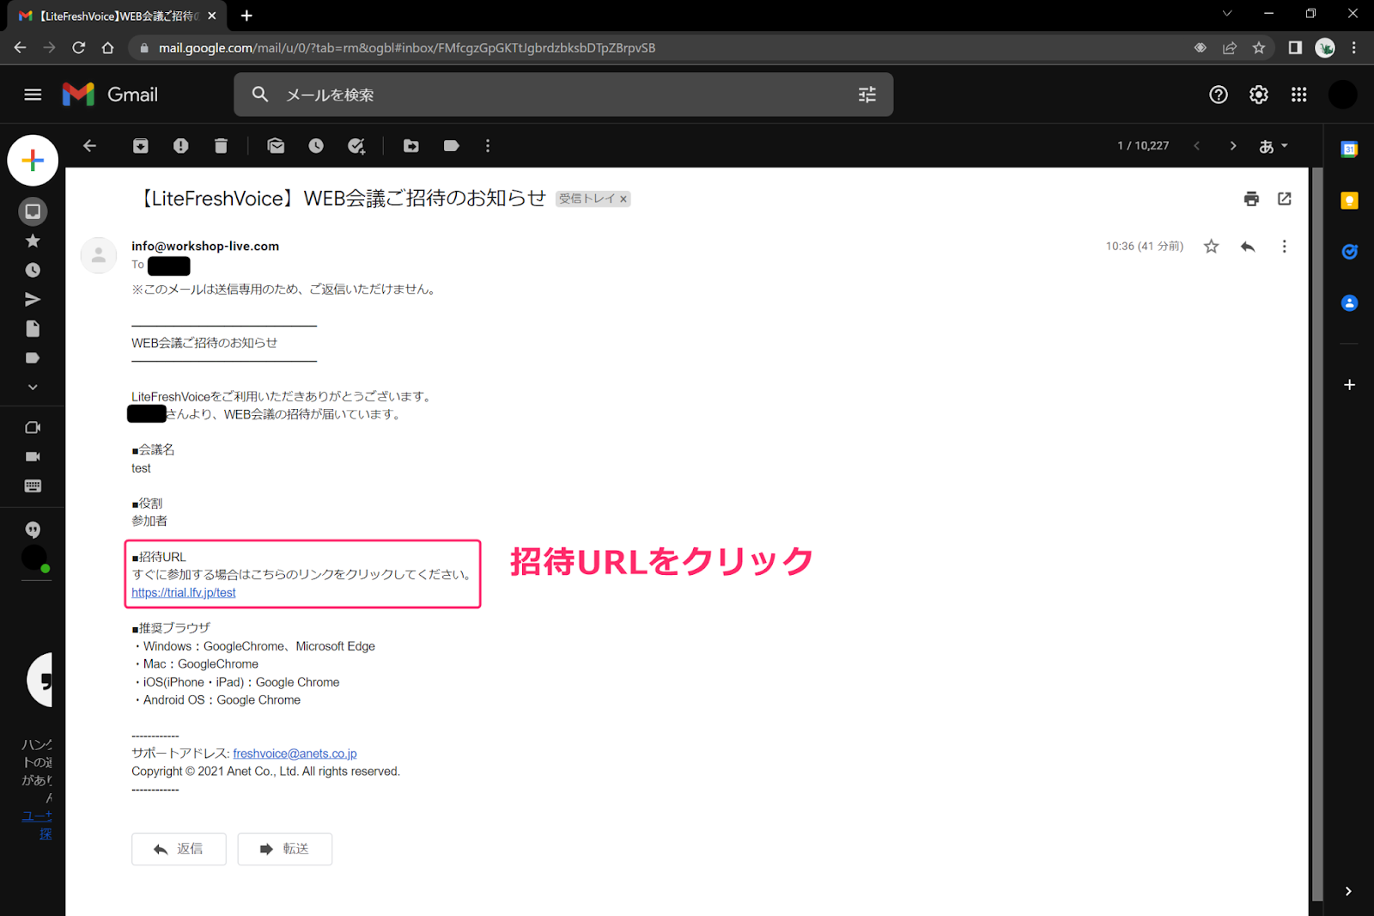Share this page from address bar
The height and width of the screenshot is (916, 1374).
coord(1230,47)
